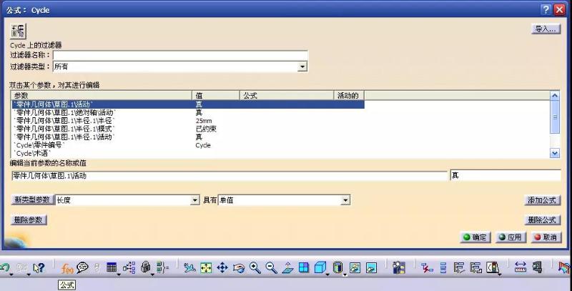Click the 确定 button
The height and width of the screenshot is (291, 572).
475,237
